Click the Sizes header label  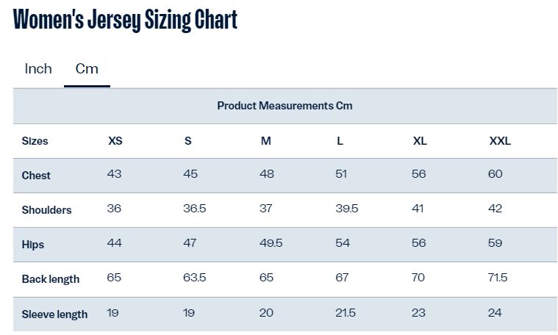click(x=35, y=141)
